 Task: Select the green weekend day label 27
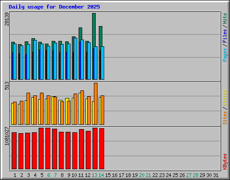point(189,175)
